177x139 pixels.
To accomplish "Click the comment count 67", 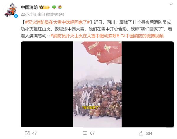I will (x=92, y=133).
